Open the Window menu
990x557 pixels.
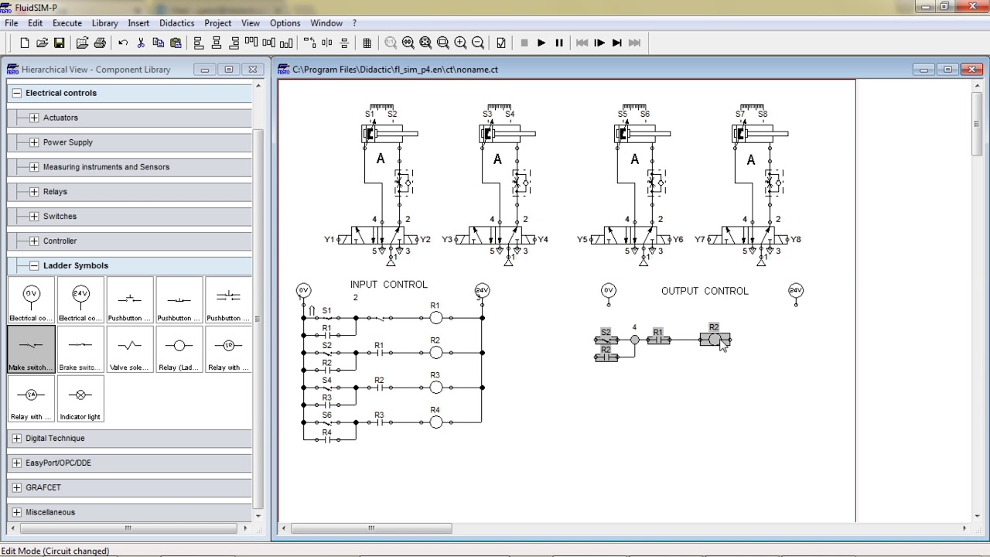click(x=326, y=23)
